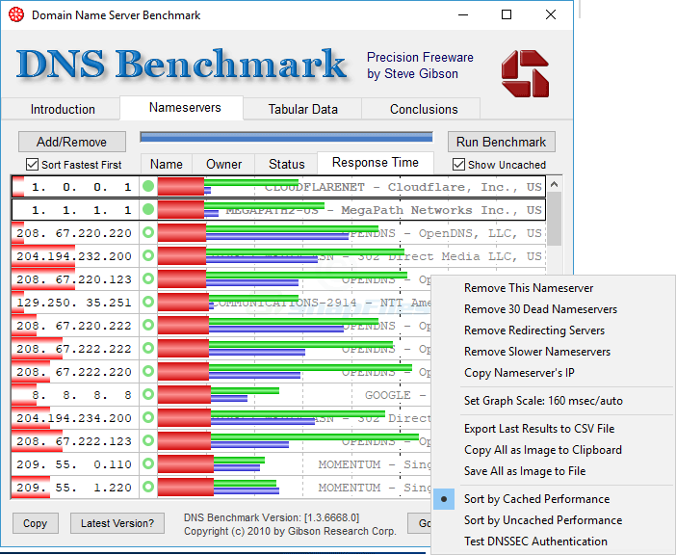Image resolution: width=676 pixels, height=555 pixels.
Task: Select the 208.67.220.220 address
Action: coord(74,233)
